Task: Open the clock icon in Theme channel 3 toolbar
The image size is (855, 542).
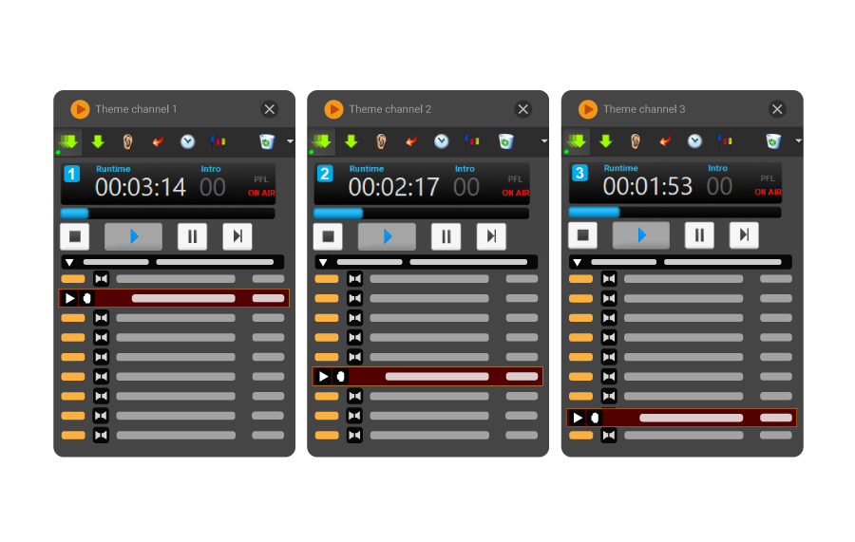Action: point(694,141)
